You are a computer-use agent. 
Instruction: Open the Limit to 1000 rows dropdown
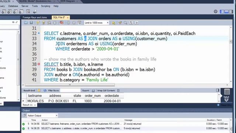(x=97, y=23)
